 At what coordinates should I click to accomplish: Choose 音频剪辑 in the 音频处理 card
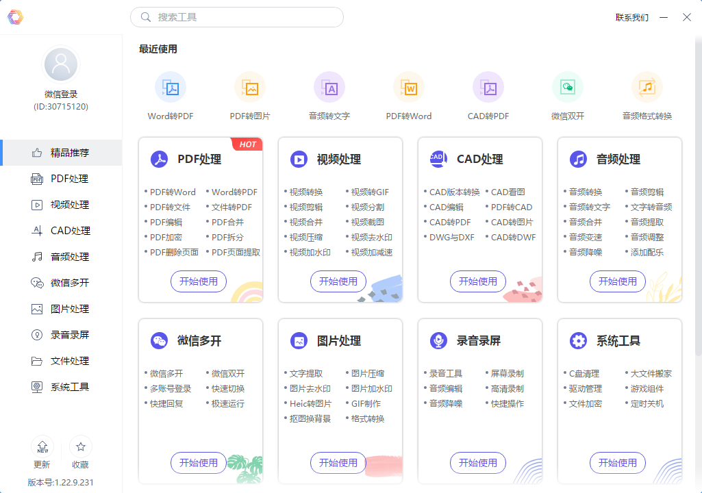click(647, 192)
